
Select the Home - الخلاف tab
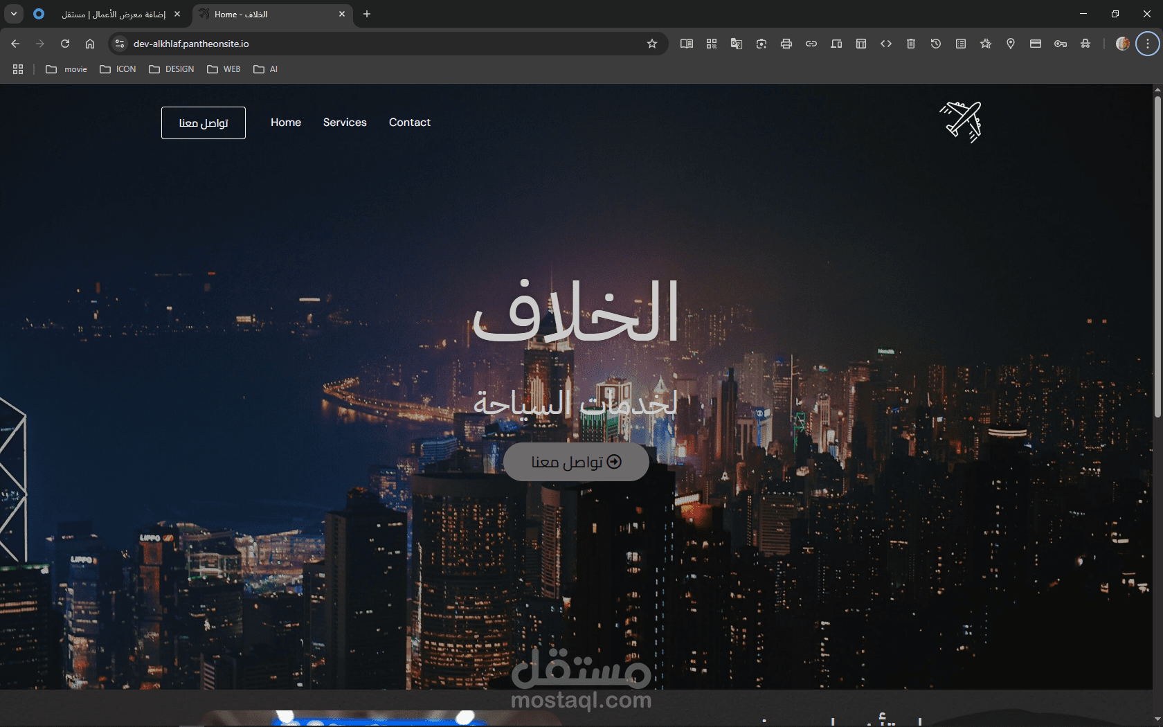[272, 14]
